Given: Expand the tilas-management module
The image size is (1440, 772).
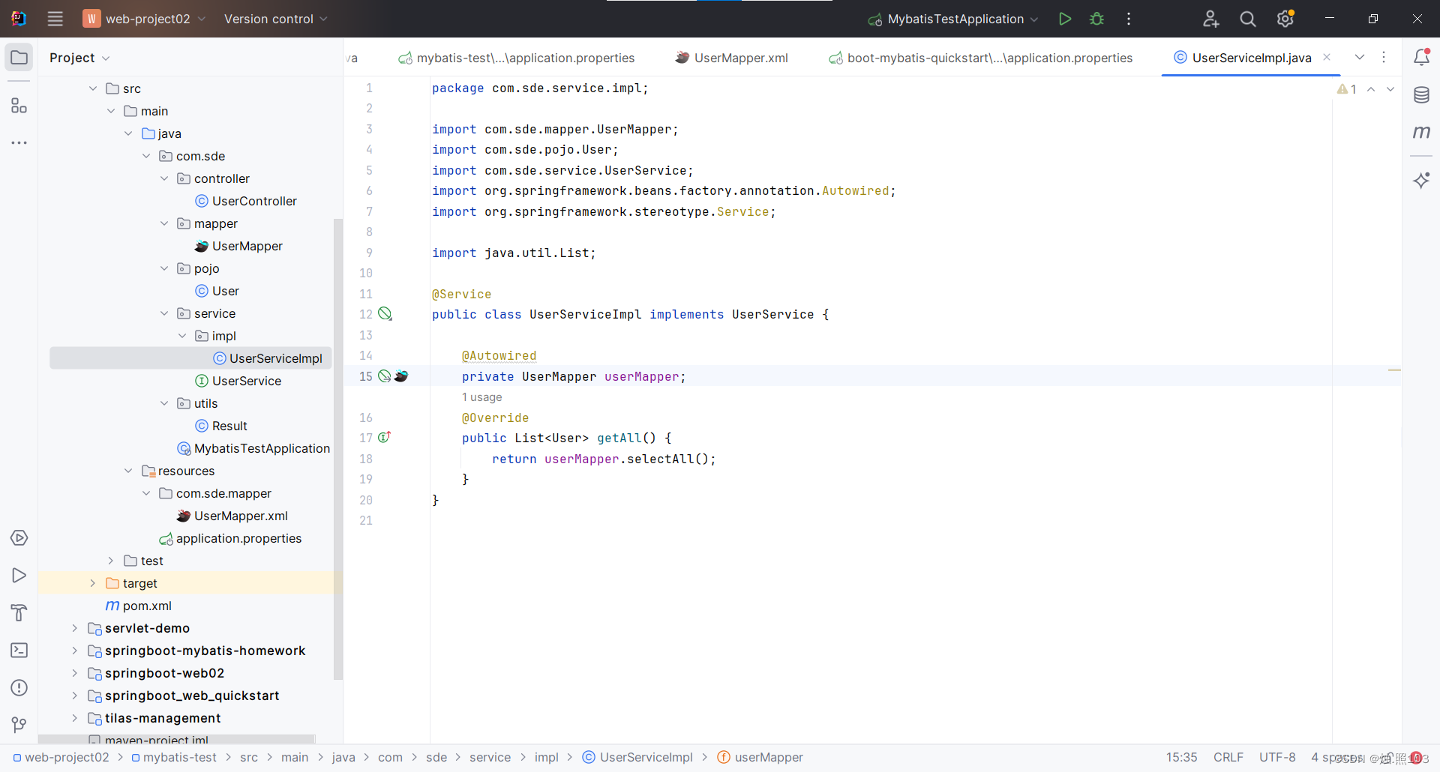Looking at the screenshot, I should (74, 718).
